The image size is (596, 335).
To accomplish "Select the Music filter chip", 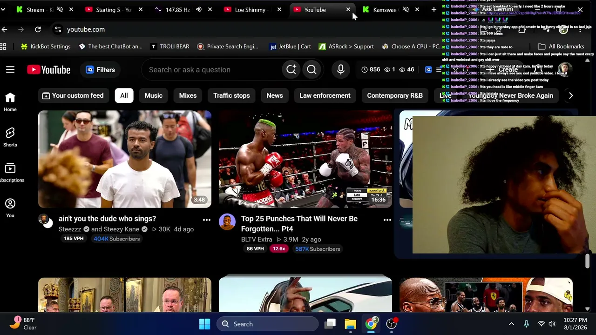I will pyautogui.click(x=153, y=95).
